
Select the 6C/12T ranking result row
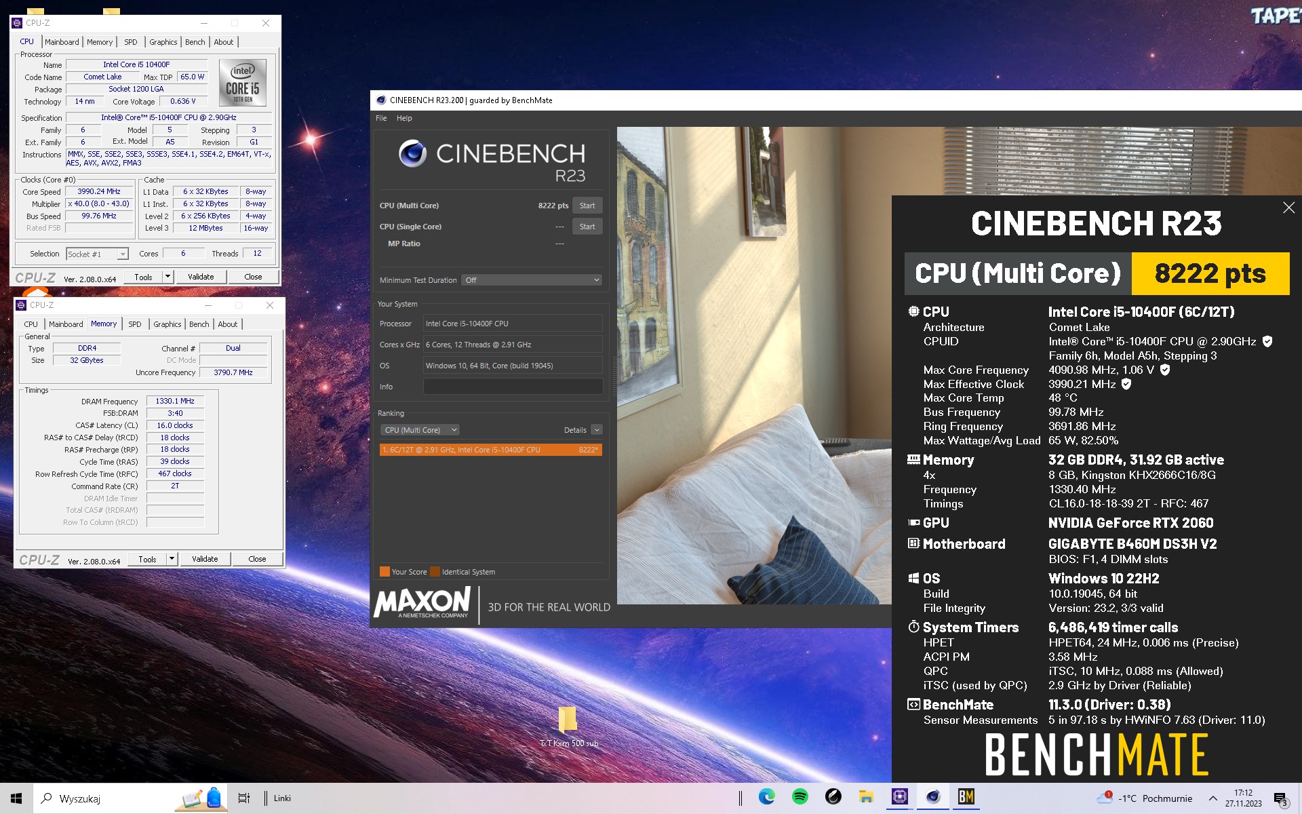click(490, 450)
